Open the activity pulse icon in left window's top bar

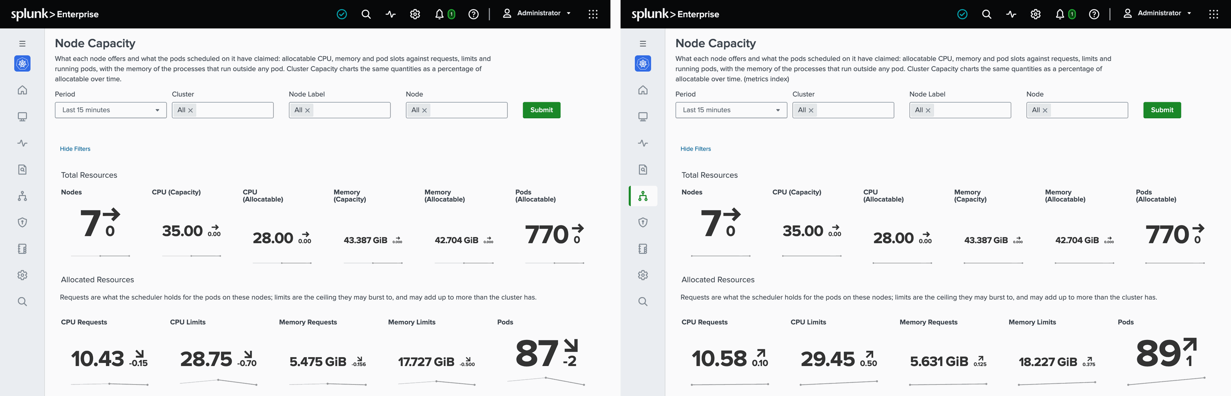click(390, 14)
